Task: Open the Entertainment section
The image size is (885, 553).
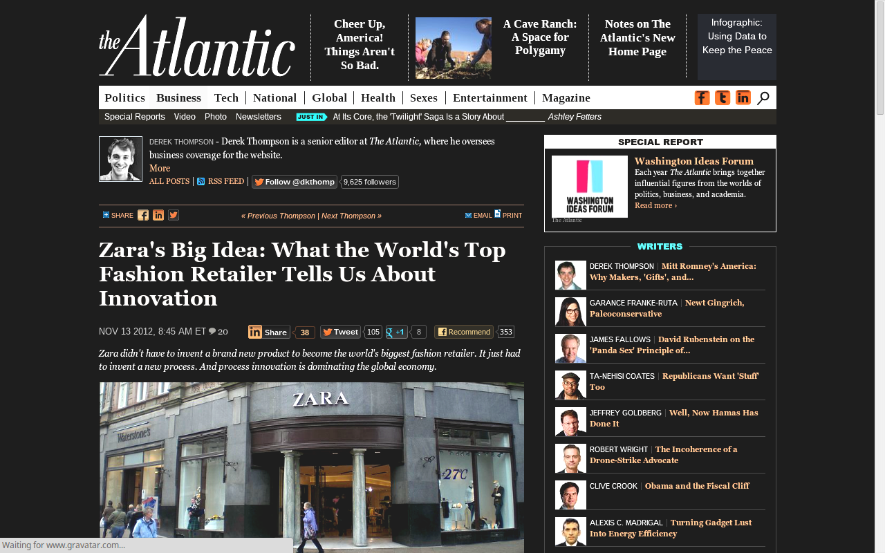Action: [490, 97]
